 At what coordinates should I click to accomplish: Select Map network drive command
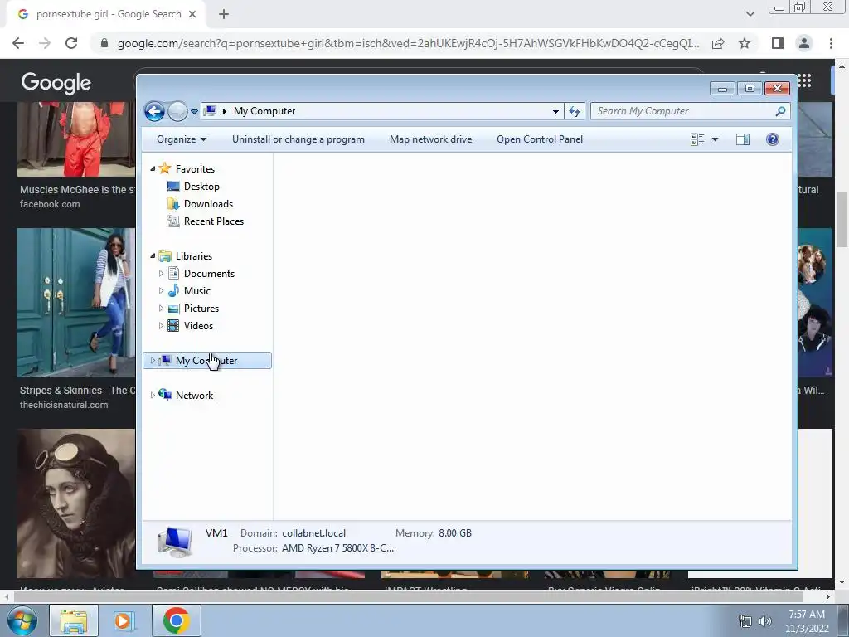pyautogui.click(x=430, y=139)
